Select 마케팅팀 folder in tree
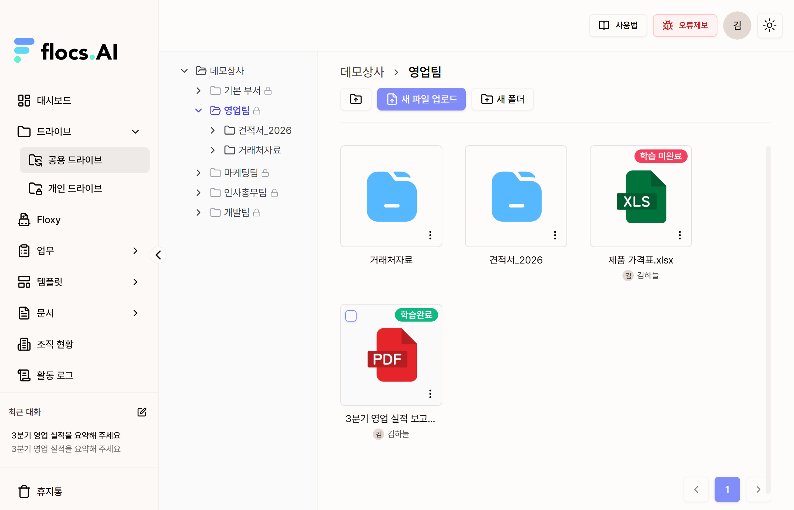Viewport: 794px width, 510px height. (x=241, y=173)
